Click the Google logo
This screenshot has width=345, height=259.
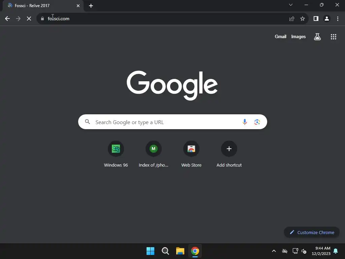pos(172,85)
